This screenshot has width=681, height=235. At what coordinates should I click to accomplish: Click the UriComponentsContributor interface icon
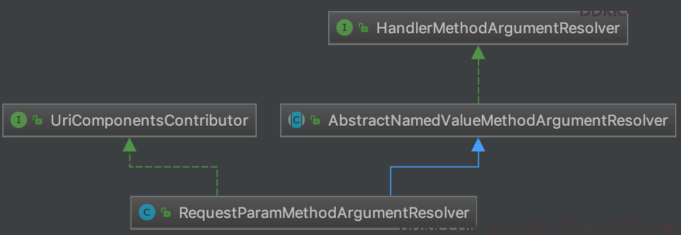pos(19,120)
